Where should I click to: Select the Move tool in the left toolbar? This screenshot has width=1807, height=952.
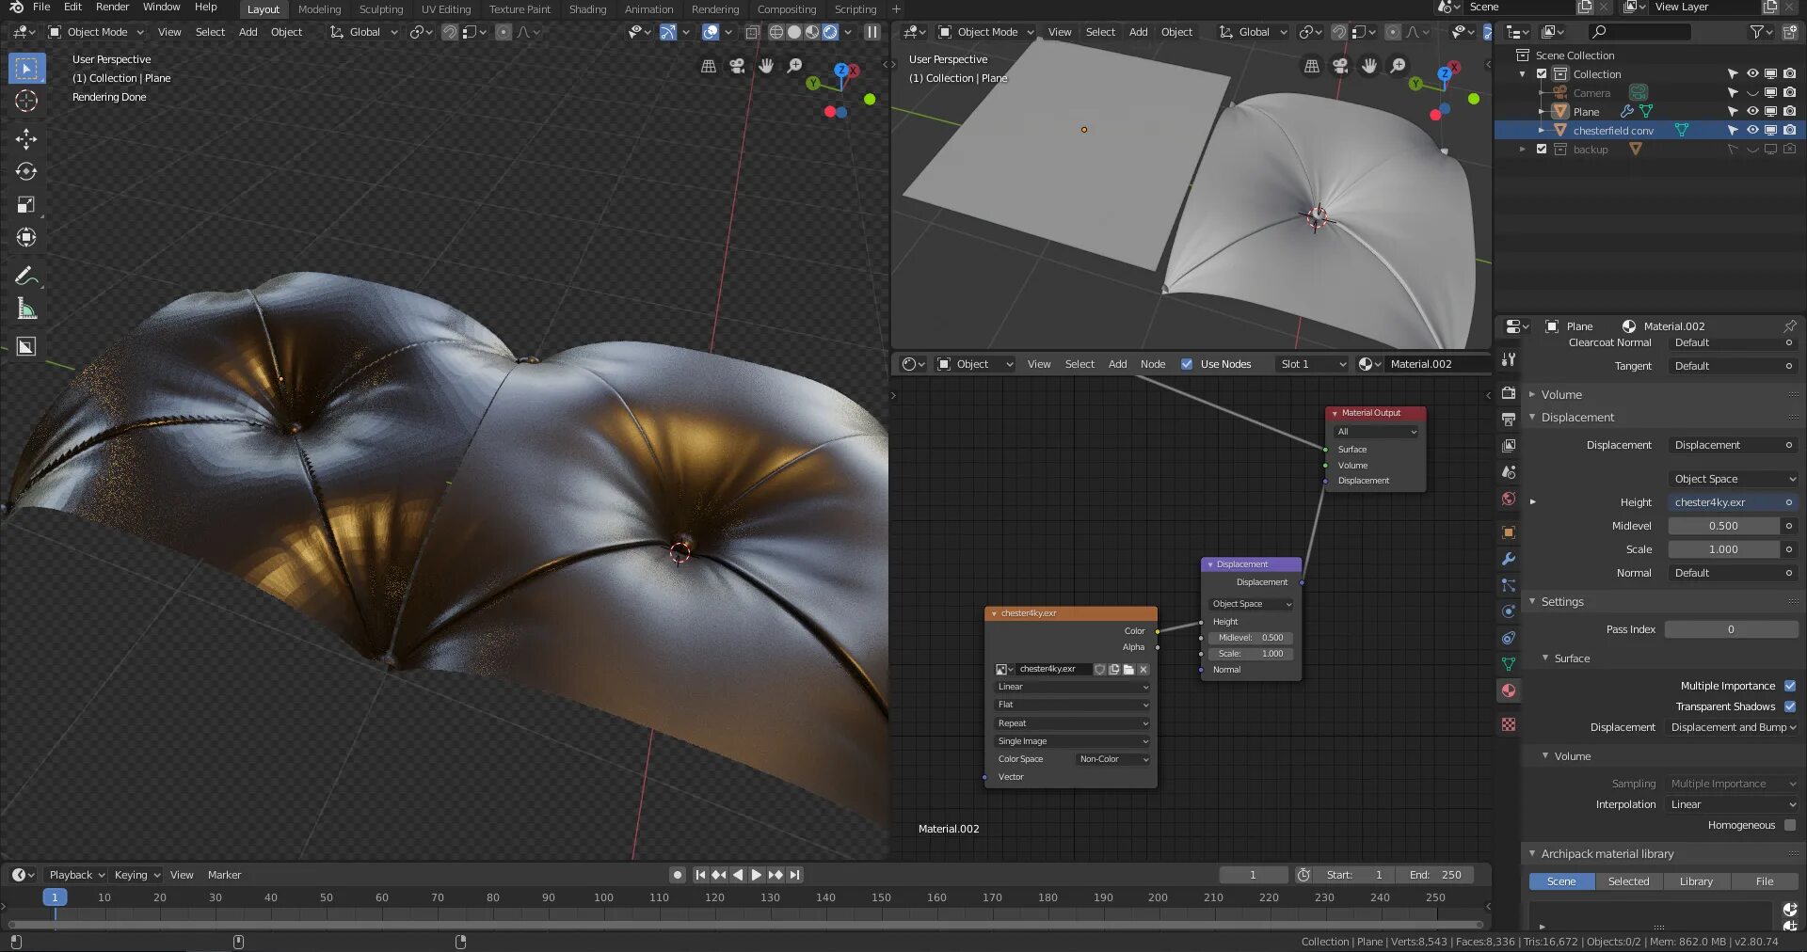[x=26, y=139]
